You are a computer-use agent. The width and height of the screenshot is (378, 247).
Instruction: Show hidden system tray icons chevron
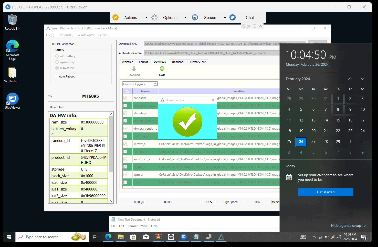314,237
